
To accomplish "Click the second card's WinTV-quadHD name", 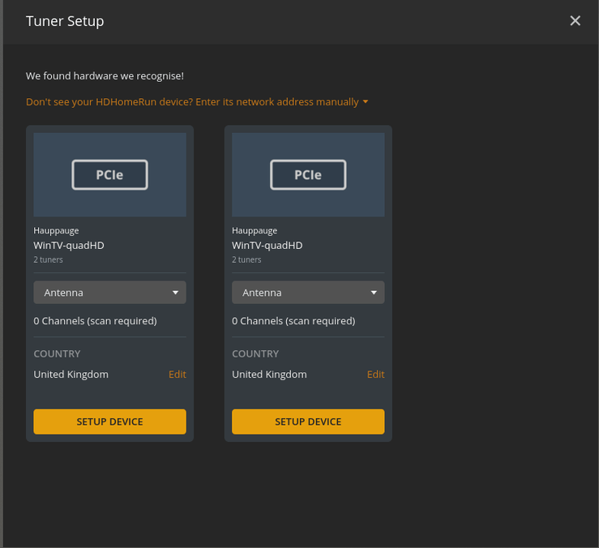I will point(267,246).
